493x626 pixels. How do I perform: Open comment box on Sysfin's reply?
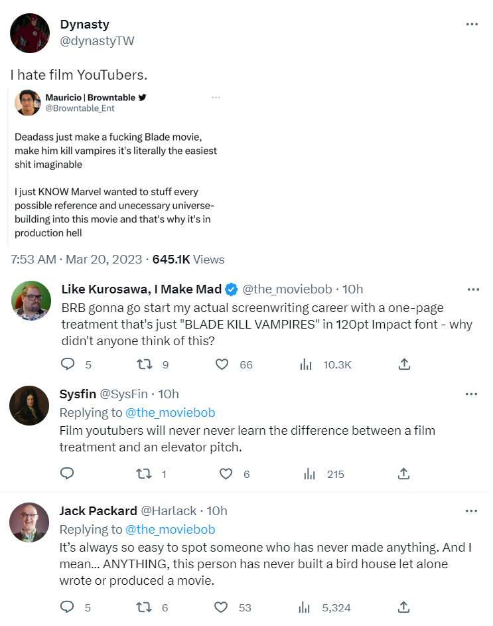[68, 474]
